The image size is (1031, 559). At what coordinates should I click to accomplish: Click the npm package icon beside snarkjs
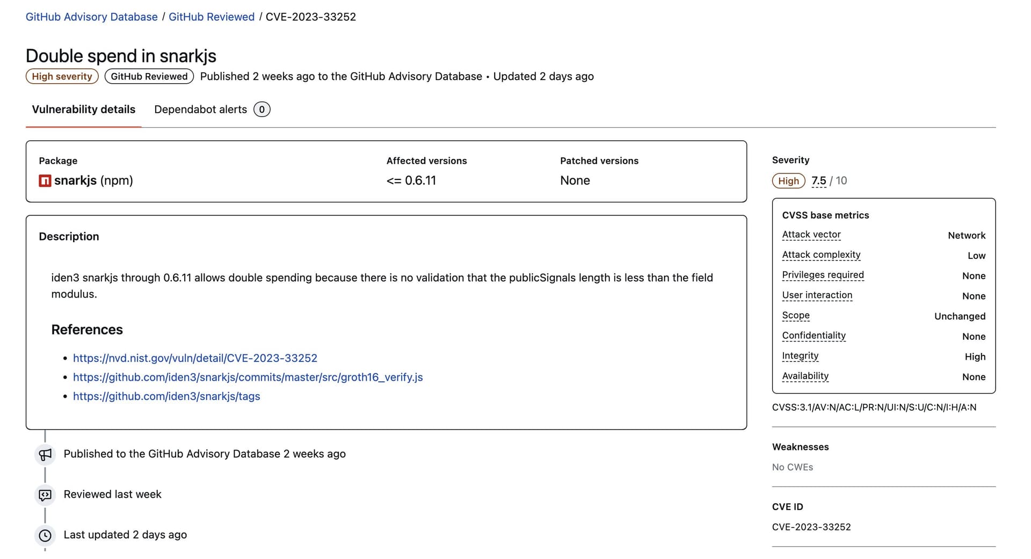[x=45, y=181]
